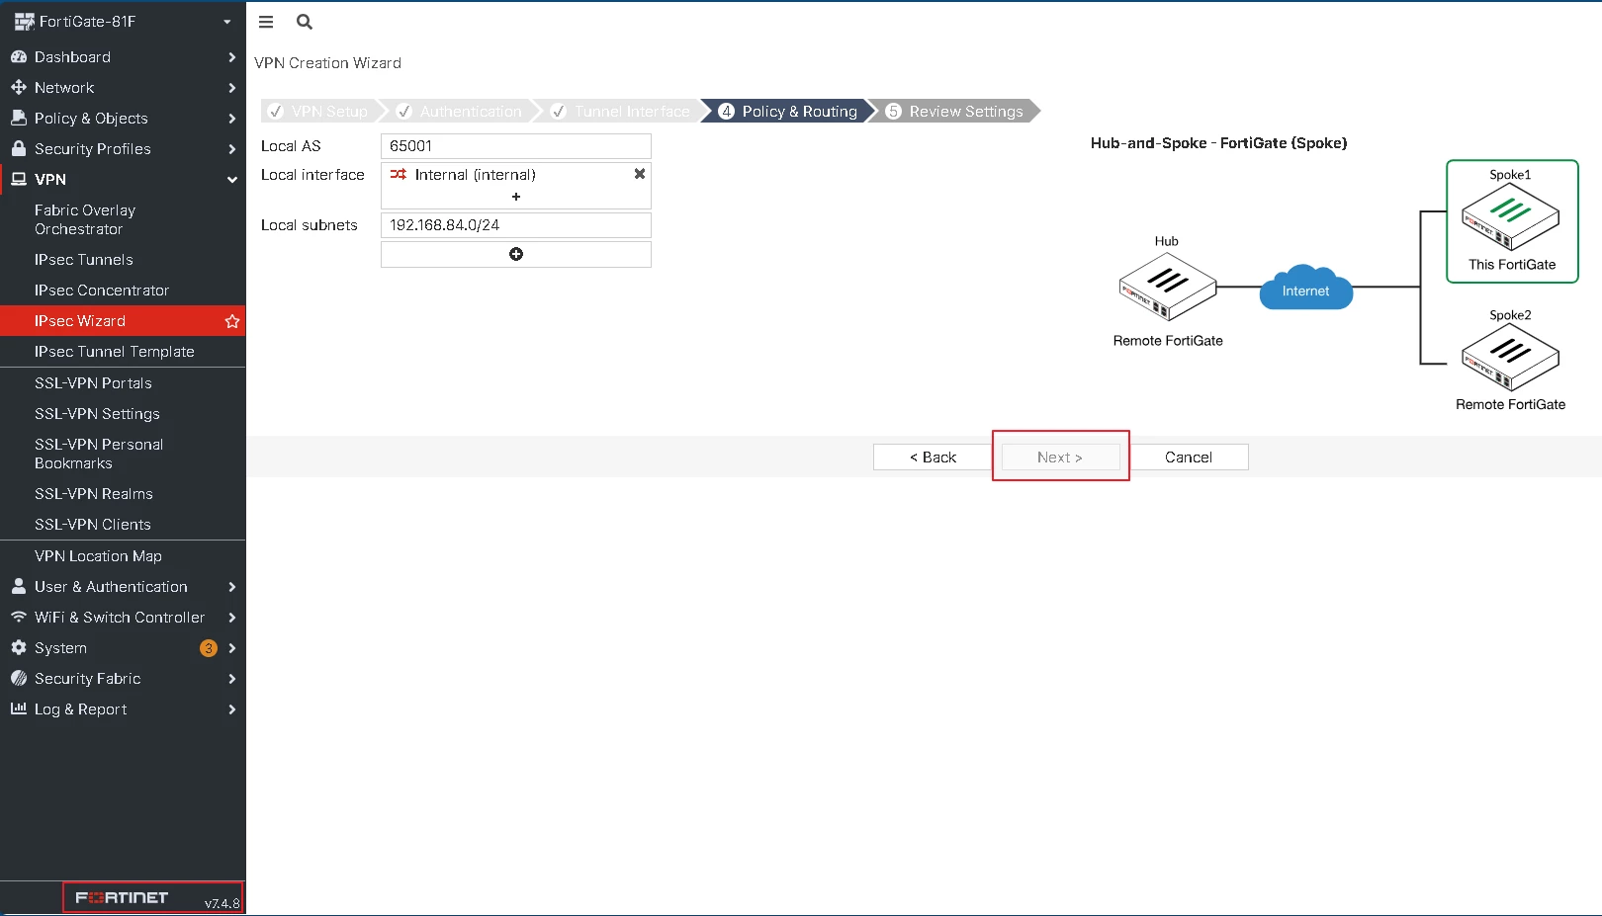The width and height of the screenshot is (1602, 916).
Task: Open SSL-VPN Realms
Action: (123, 494)
